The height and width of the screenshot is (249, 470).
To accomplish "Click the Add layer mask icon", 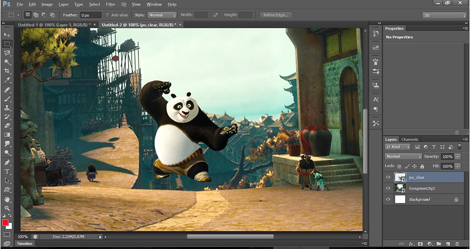I will [421, 244].
